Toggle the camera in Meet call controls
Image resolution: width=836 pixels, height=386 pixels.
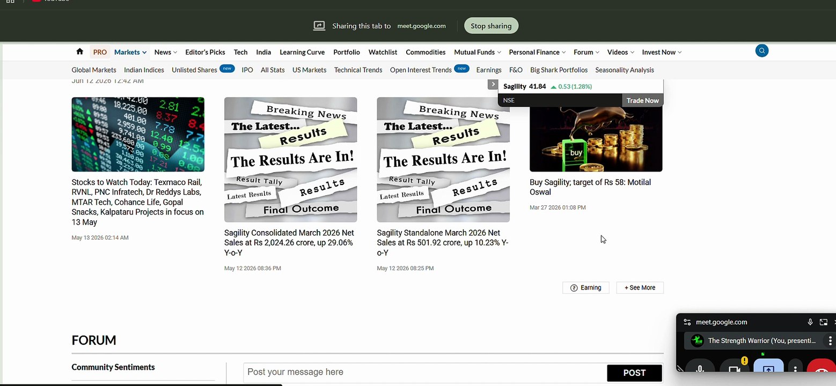[734, 368]
